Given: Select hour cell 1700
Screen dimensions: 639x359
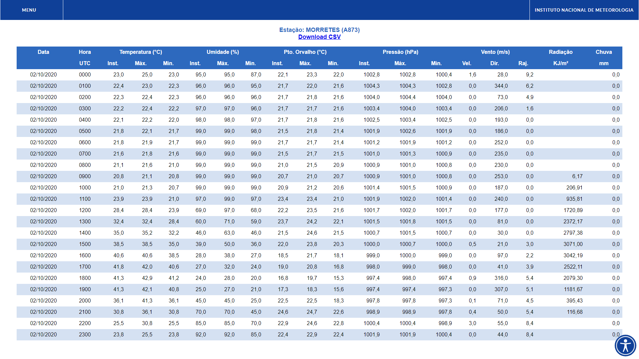Looking at the screenshot, I should coord(85,267).
